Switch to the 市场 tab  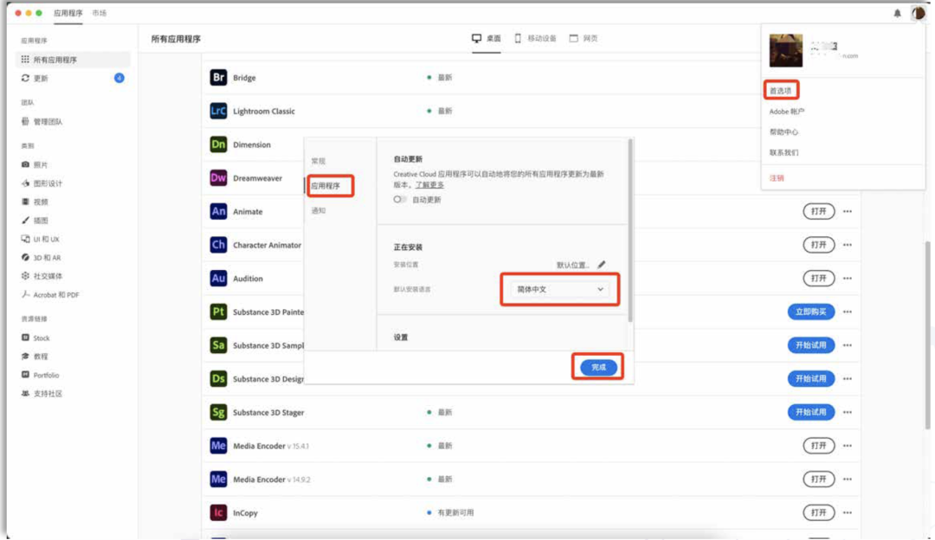click(99, 13)
